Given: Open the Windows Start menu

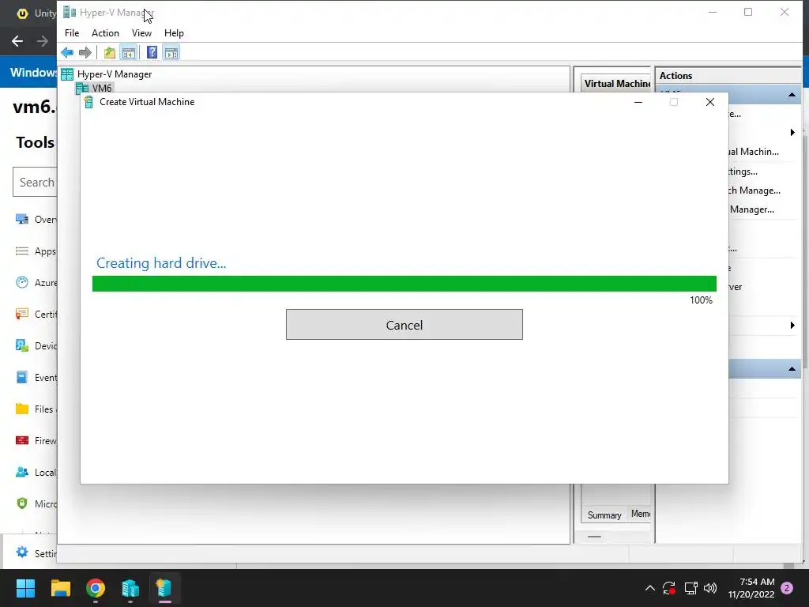Looking at the screenshot, I should pyautogui.click(x=25, y=588).
